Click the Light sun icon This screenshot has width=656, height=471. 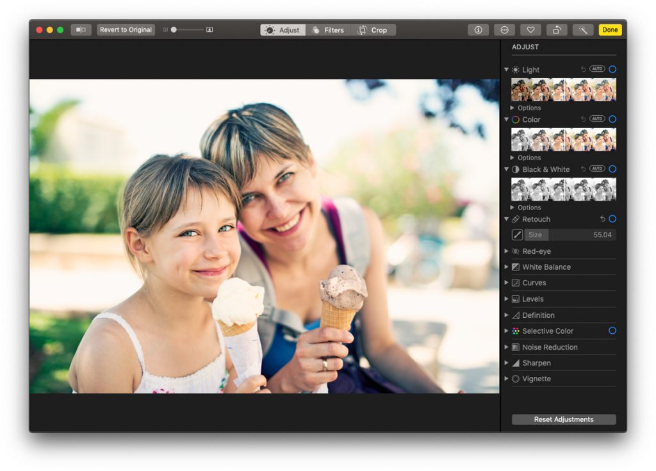(516, 69)
